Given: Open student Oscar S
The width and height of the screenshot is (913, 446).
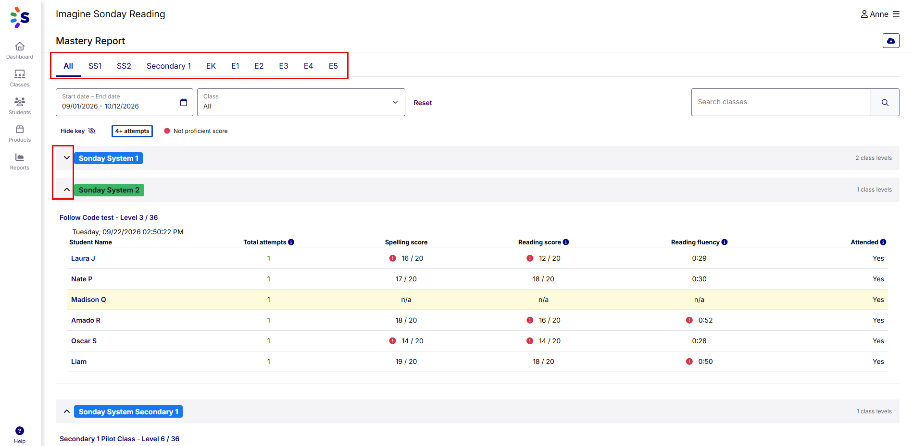Looking at the screenshot, I should 84,341.
